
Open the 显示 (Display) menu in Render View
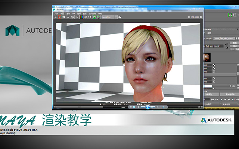click(x=85, y=14)
